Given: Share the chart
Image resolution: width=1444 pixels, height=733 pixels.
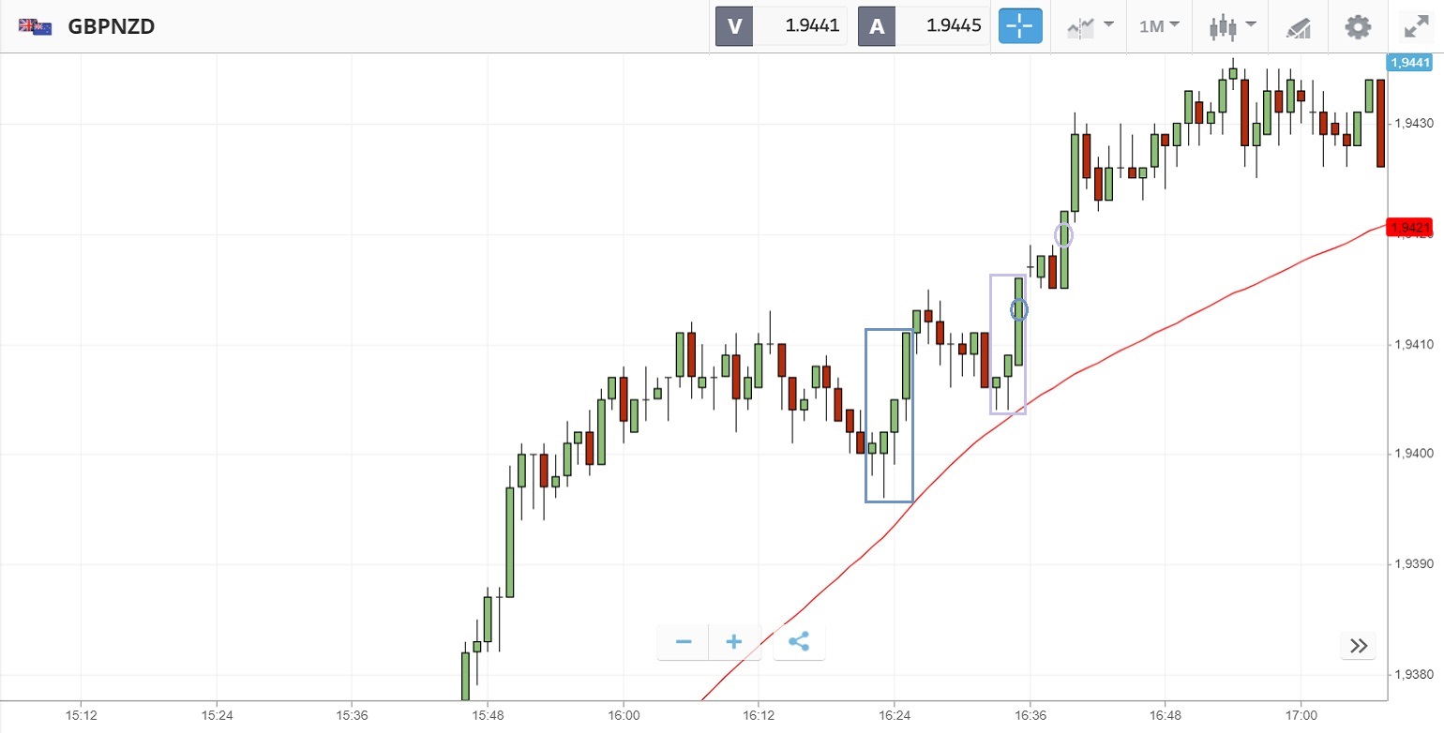Looking at the screenshot, I should point(799,642).
